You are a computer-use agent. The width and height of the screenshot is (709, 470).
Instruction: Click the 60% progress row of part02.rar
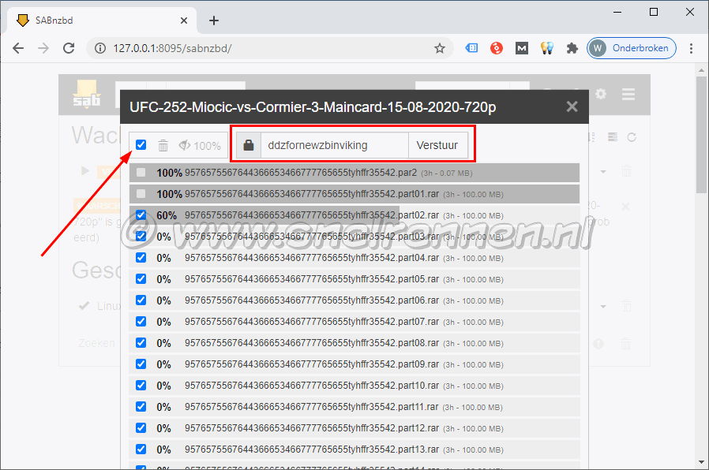click(x=354, y=215)
